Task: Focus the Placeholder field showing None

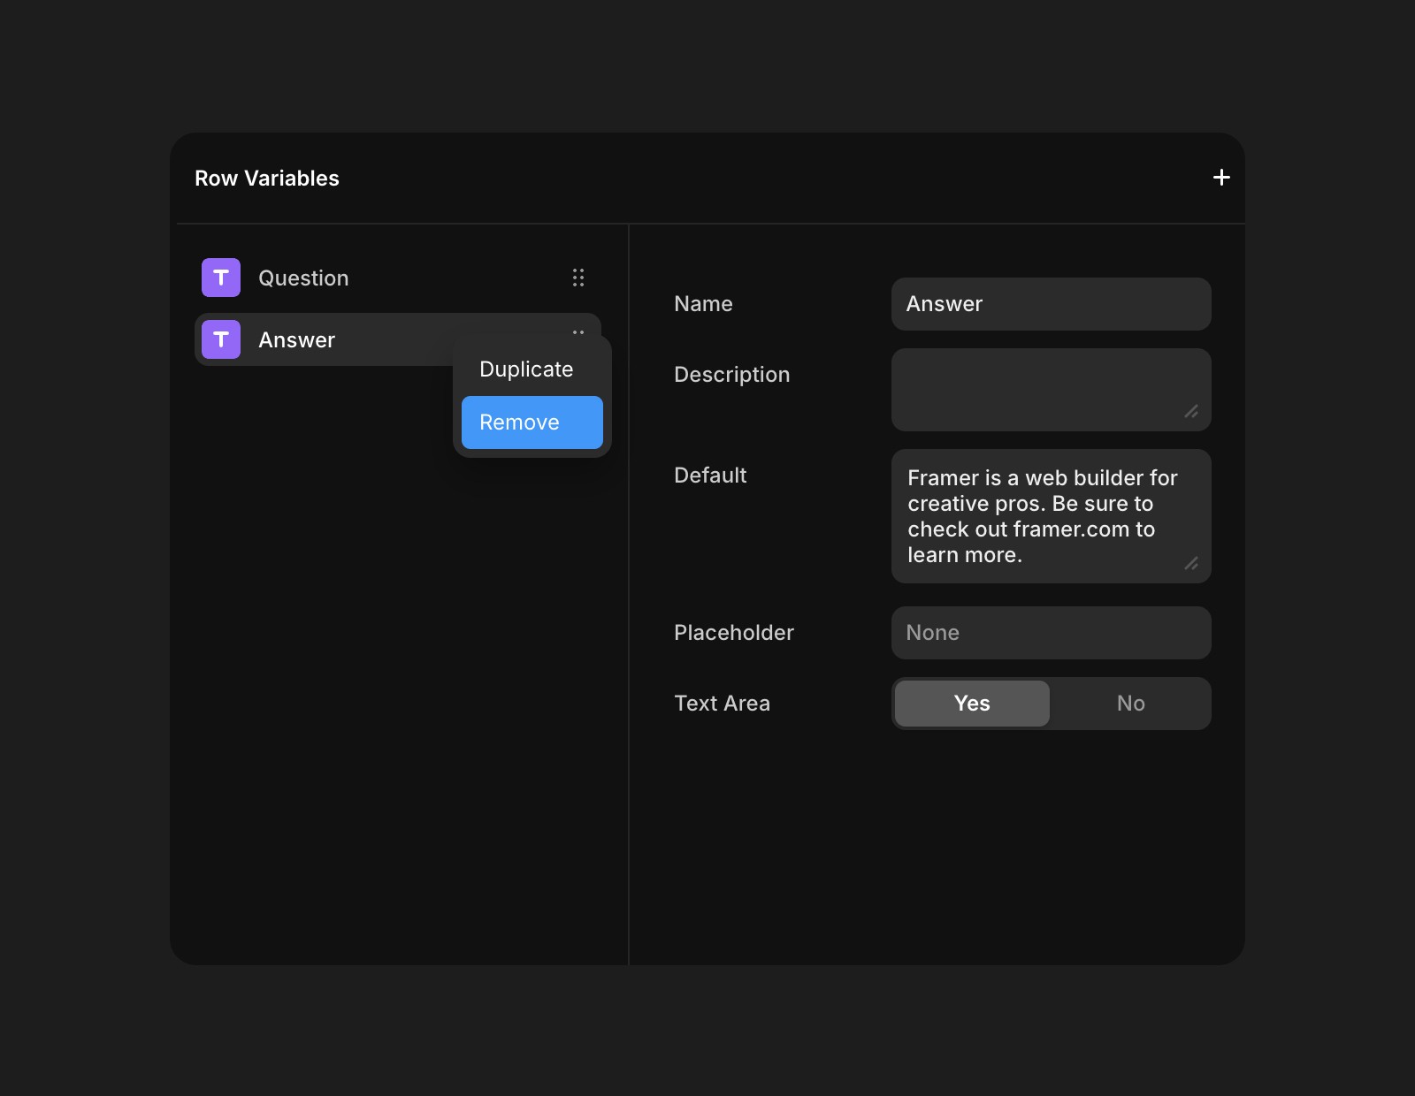Action: (x=1052, y=633)
